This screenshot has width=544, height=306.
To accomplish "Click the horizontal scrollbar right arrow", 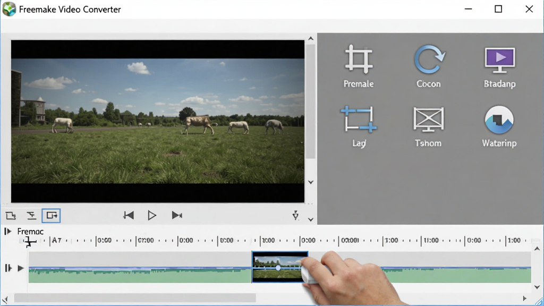I will [x=524, y=299].
